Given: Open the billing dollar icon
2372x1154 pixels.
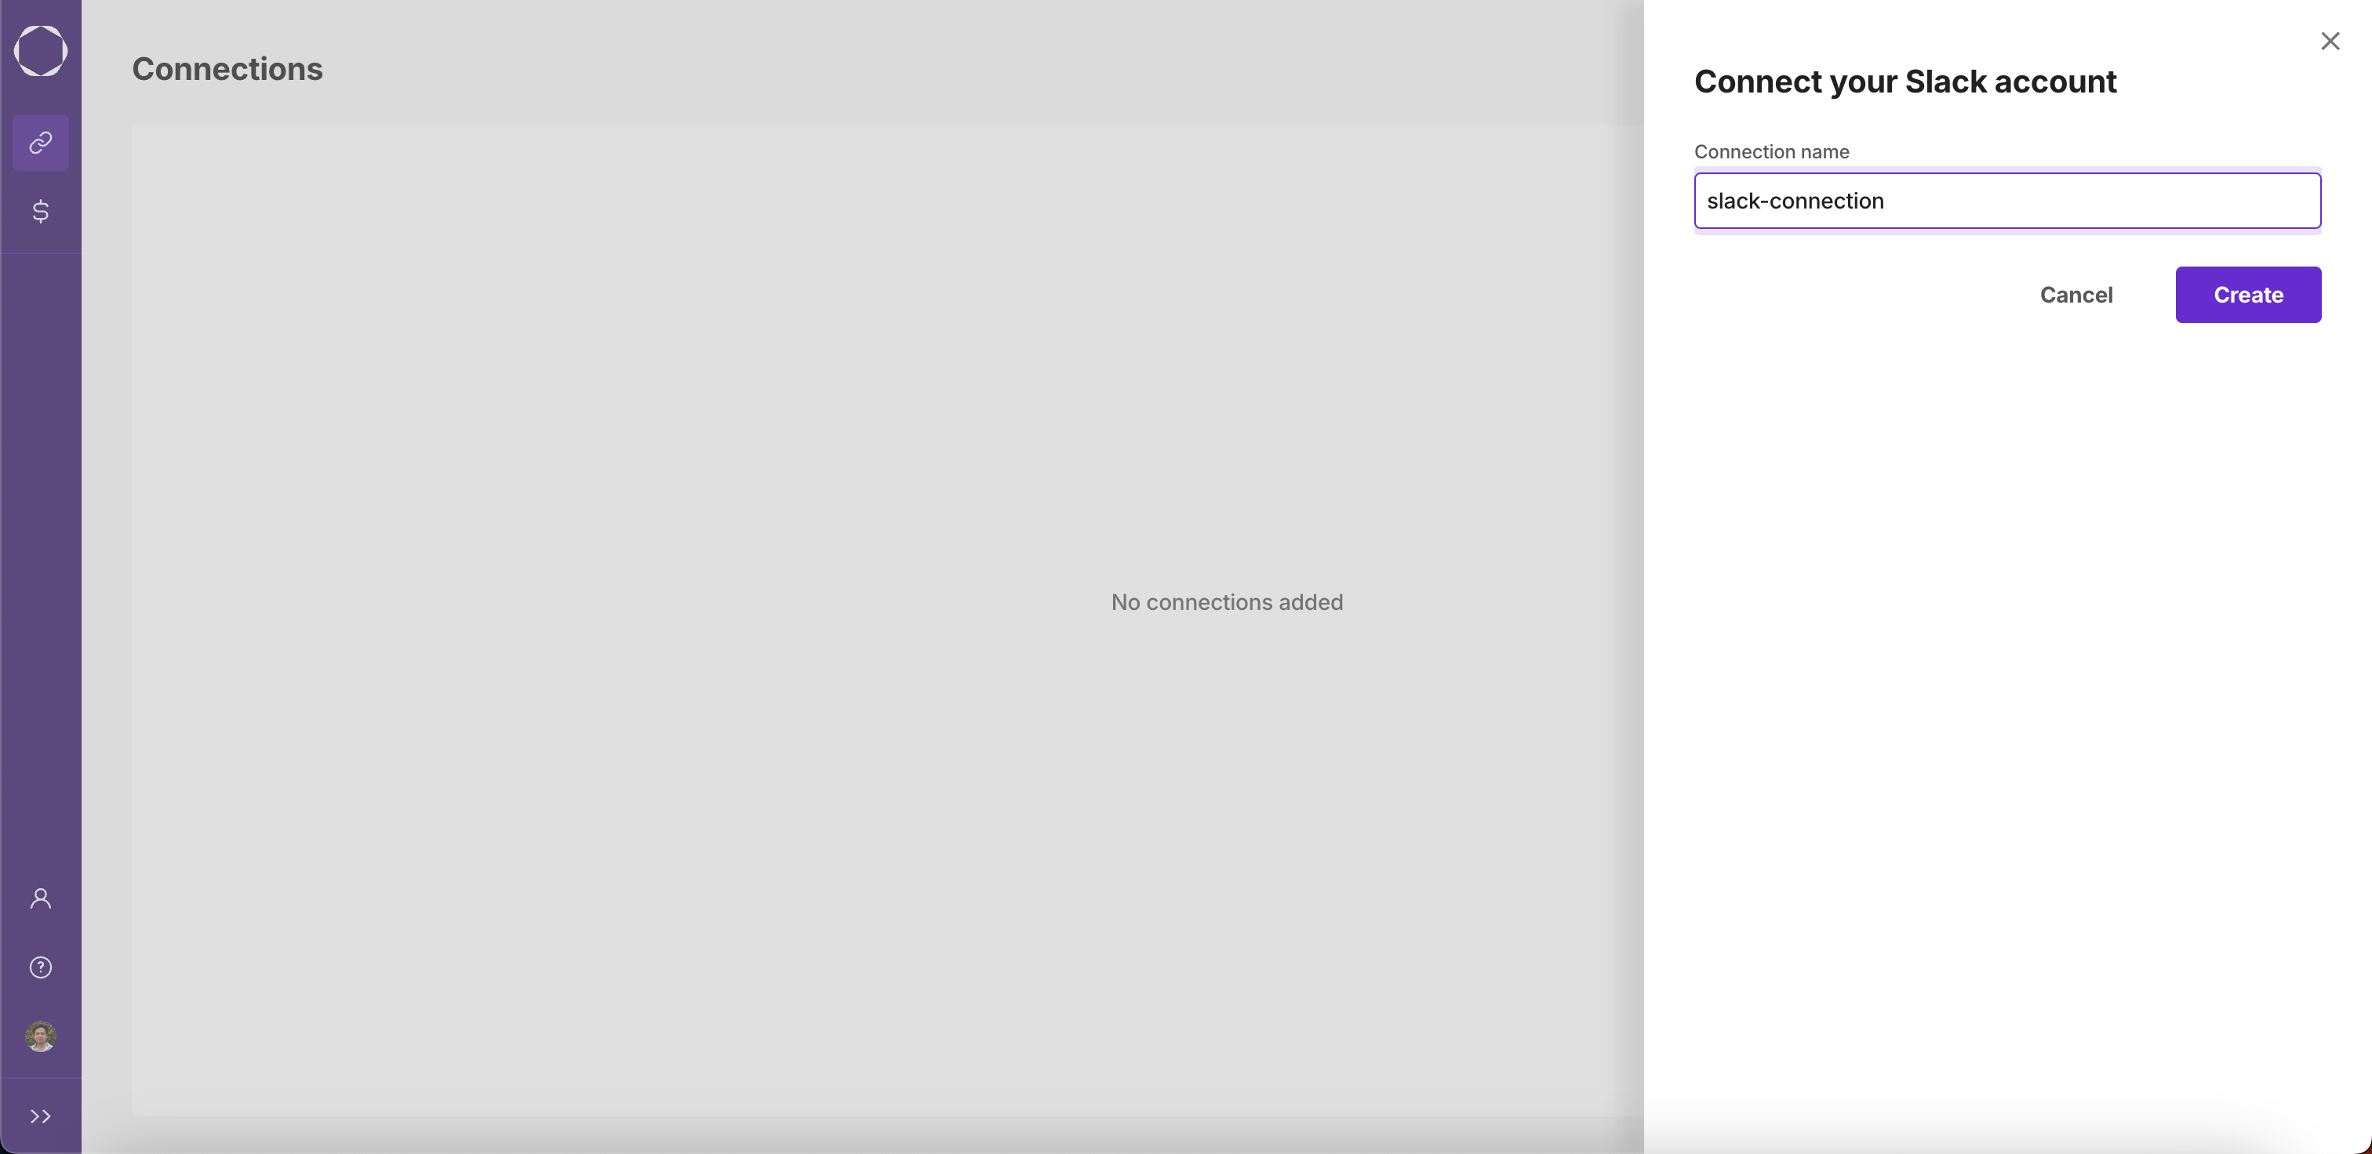Looking at the screenshot, I should coord(41,212).
